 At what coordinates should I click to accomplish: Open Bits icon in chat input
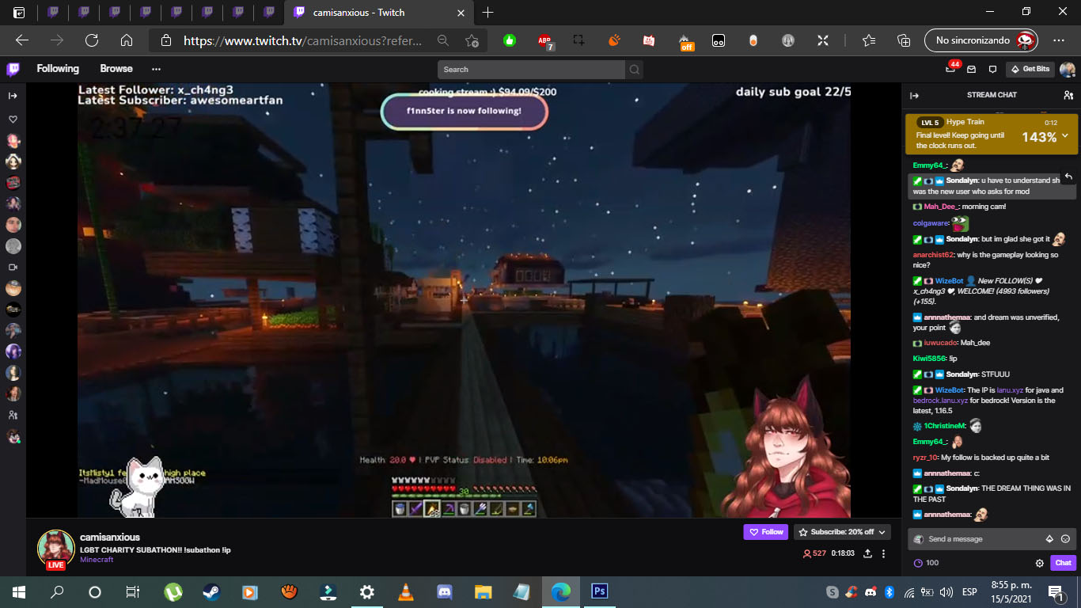click(x=1049, y=539)
